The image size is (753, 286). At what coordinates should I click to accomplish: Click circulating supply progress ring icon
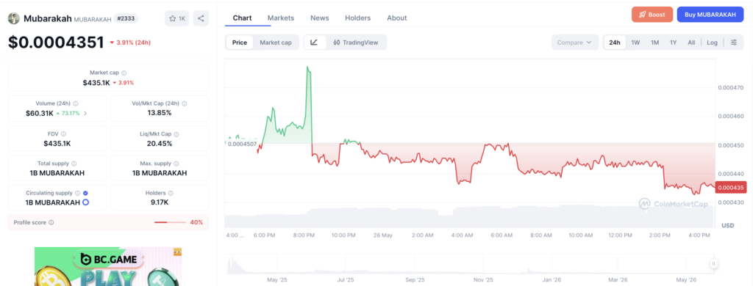[x=86, y=202]
